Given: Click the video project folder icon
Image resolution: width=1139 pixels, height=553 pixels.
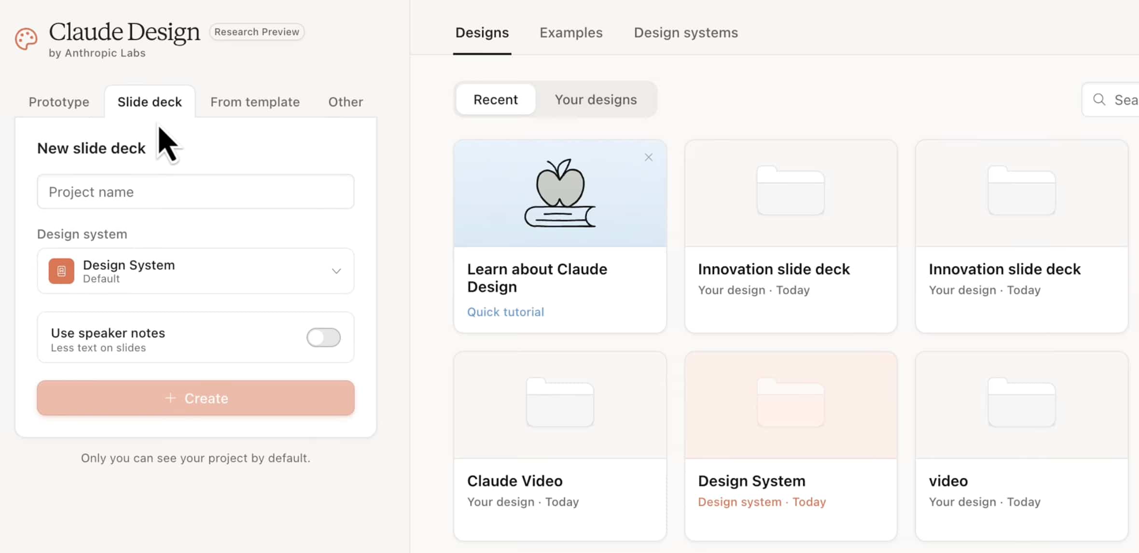Looking at the screenshot, I should [1021, 402].
